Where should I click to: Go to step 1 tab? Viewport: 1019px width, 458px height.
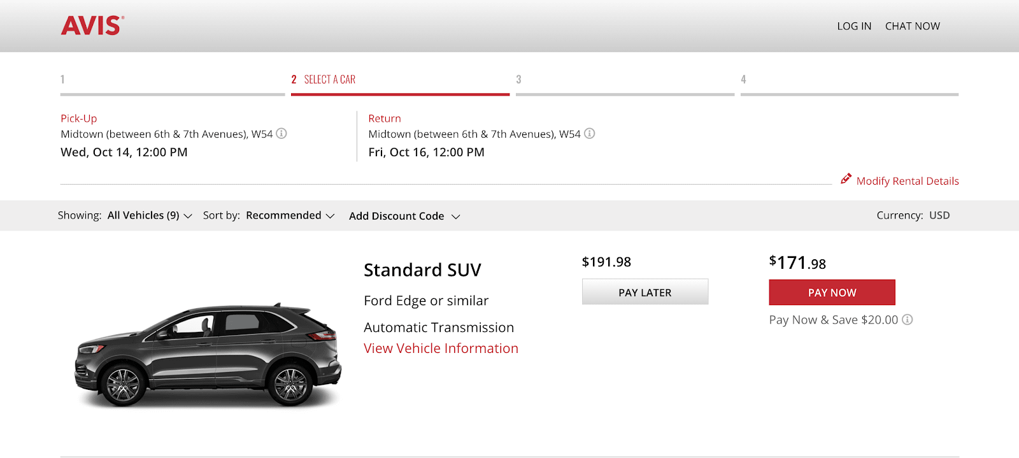173,83
